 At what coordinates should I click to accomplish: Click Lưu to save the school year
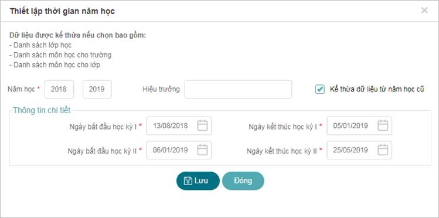pos(198,180)
